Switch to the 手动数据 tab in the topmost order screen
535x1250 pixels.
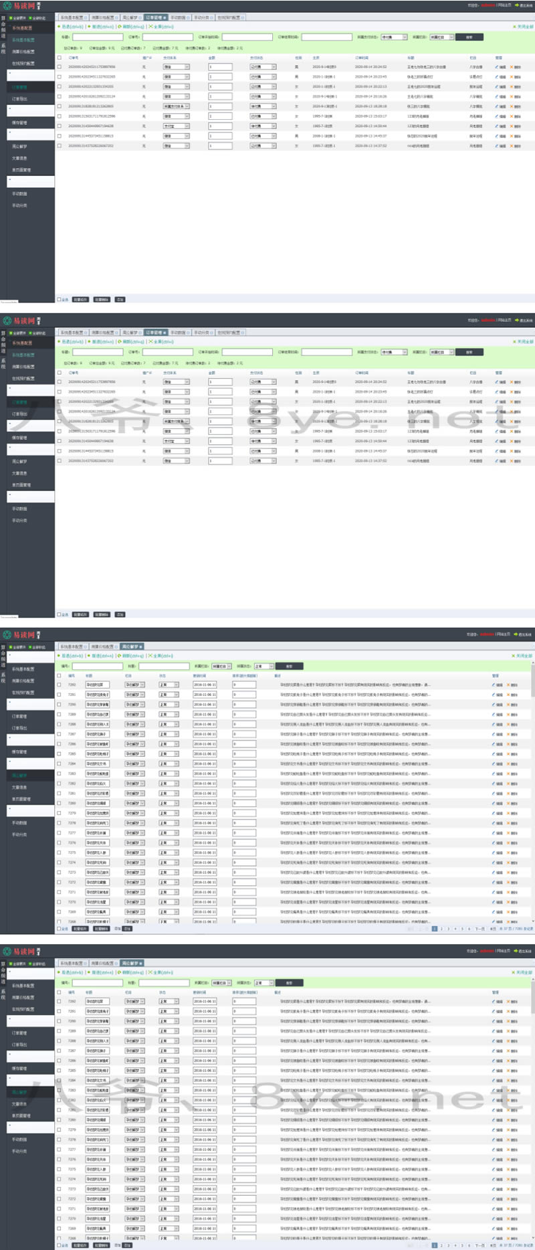pyautogui.click(x=178, y=17)
